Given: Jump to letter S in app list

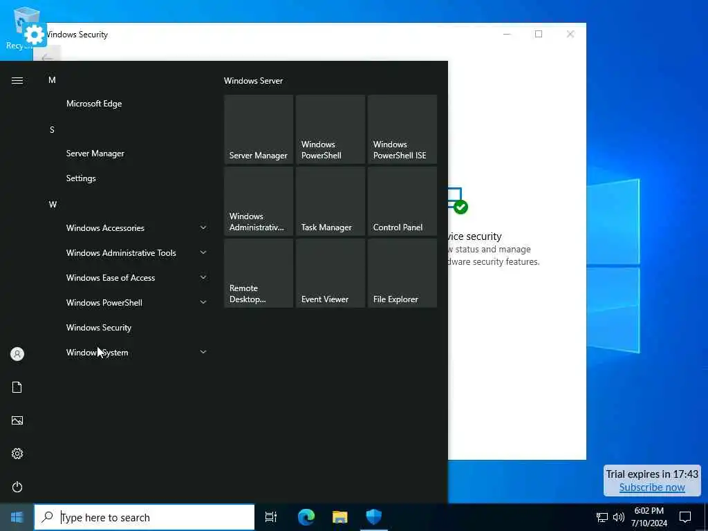Looking at the screenshot, I should pyautogui.click(x=52, y=130).
